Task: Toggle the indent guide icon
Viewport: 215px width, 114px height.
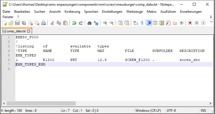Action: [149, 23]
